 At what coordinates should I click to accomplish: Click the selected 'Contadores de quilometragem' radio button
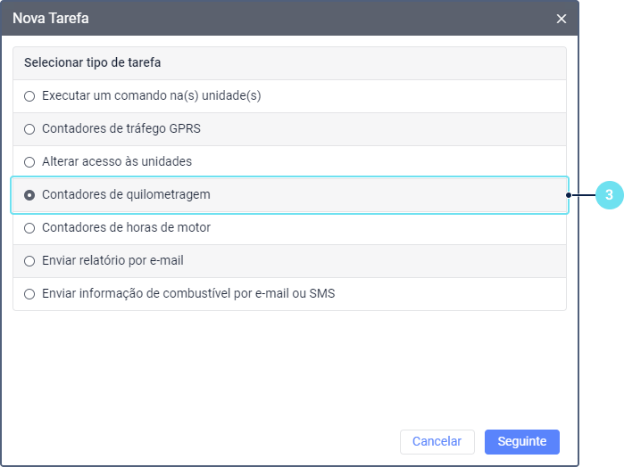click(x=29, y=194)
